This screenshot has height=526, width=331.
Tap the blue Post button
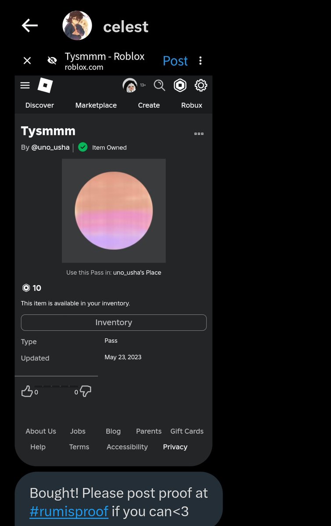pyautogui.click(x=175, y=61)
